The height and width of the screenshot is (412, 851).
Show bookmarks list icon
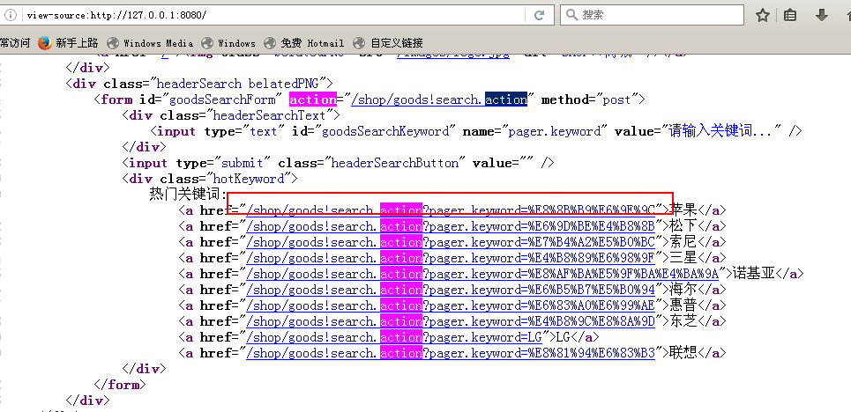click(x=791, y=15)
